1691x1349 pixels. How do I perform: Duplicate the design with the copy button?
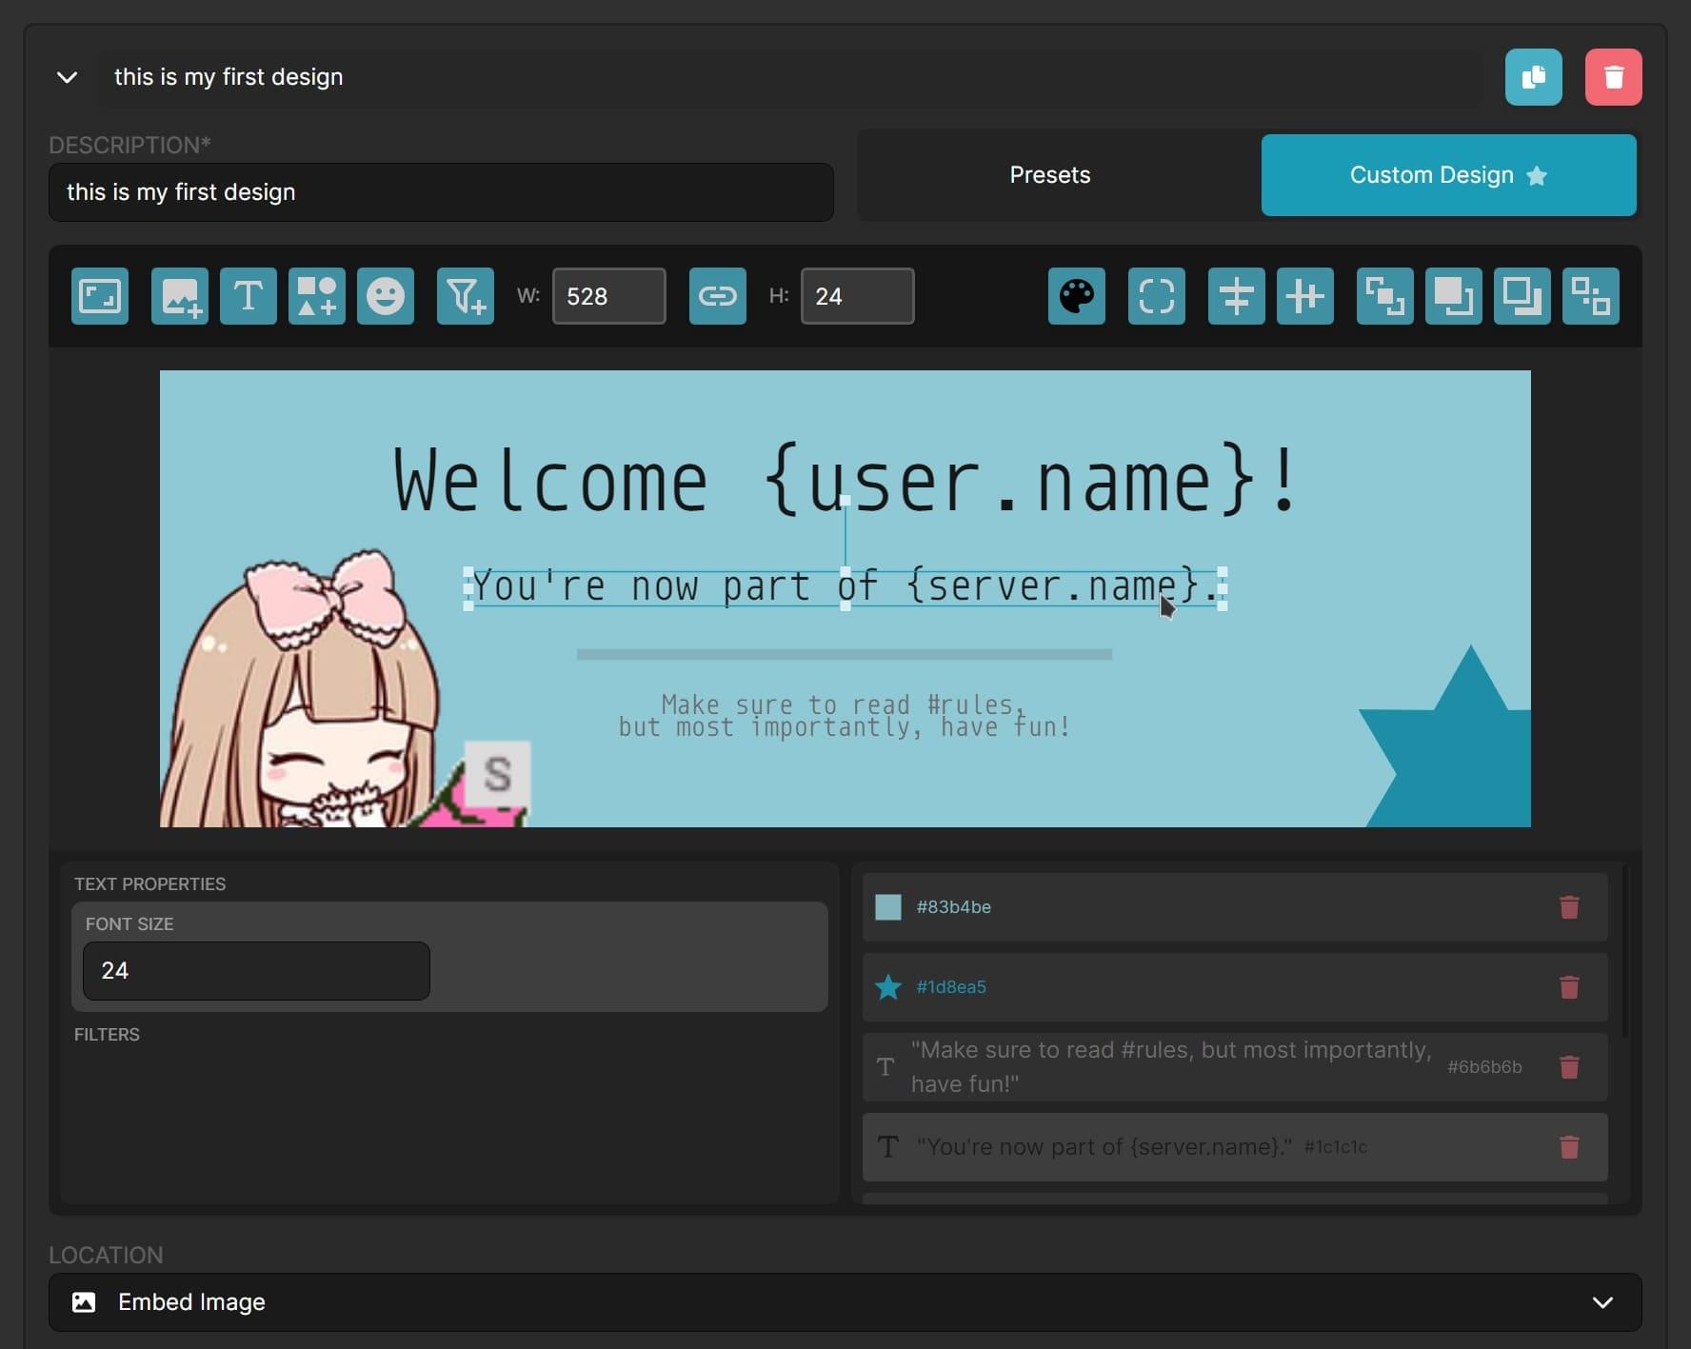pyautogui.click(x=1534, y=77)
